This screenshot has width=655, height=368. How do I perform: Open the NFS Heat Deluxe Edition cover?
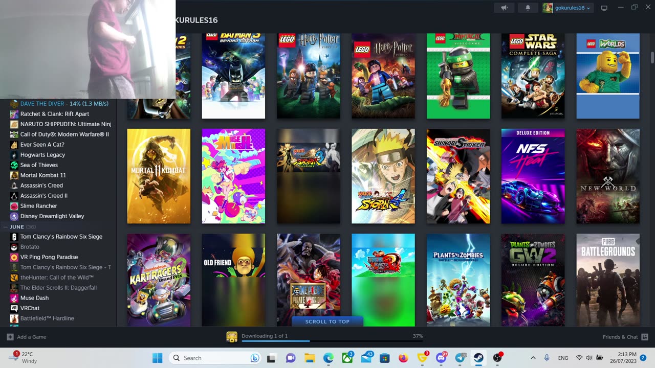coord(533,176)
